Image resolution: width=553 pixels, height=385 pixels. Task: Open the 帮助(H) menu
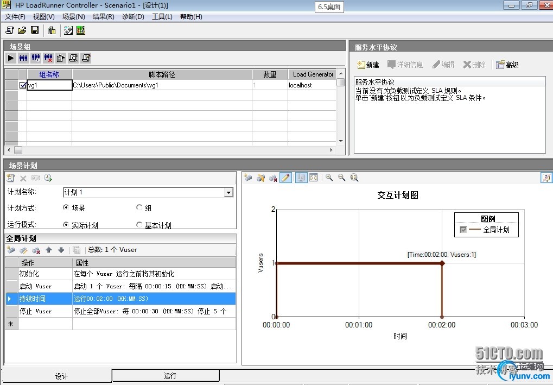click(191, 17)
